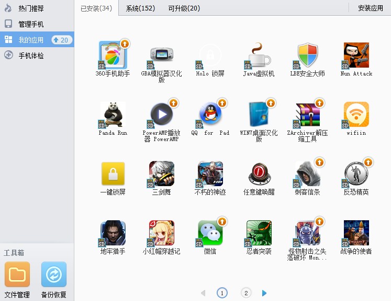Screen dimensions: 391x301
Task: Click the 刺客信条 hooded figure icon
Action: [x=307, y=174]
